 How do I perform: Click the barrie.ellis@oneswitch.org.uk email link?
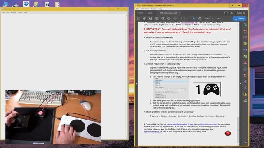tap(180, 124)
